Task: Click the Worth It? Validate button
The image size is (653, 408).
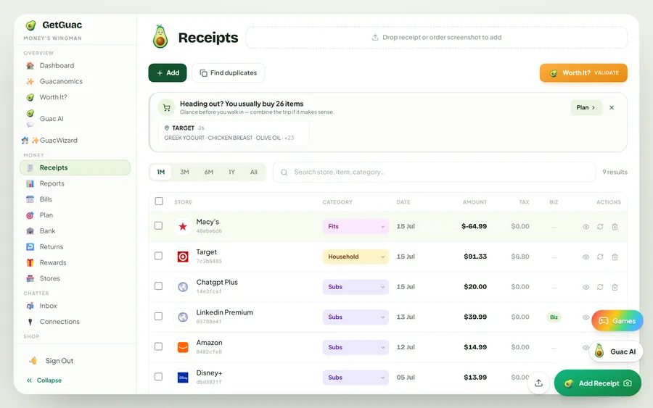Action: pyautogui.click(x=583, y=72)
